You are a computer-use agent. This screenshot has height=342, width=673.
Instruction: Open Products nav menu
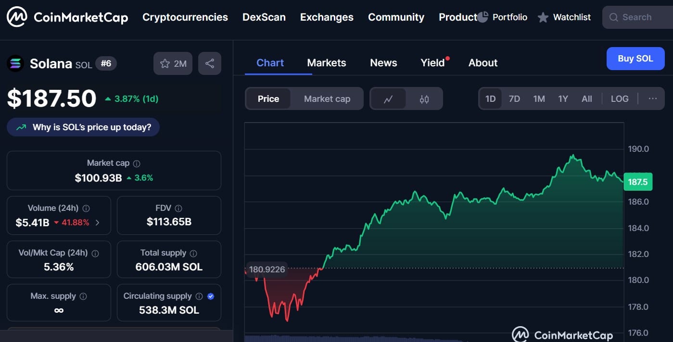click(457, 17)
